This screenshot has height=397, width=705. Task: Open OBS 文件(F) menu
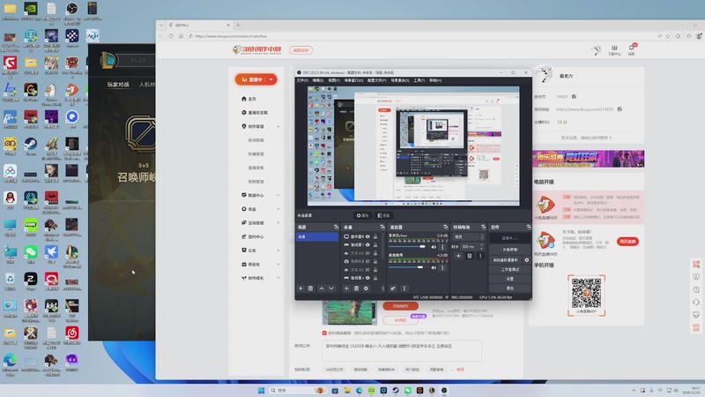tap(302, 80)
